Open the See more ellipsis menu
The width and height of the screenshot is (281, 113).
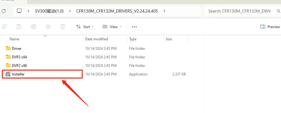[134, 27]
